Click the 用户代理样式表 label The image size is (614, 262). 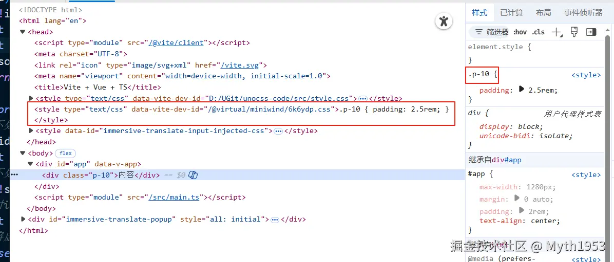coord(572,115)
